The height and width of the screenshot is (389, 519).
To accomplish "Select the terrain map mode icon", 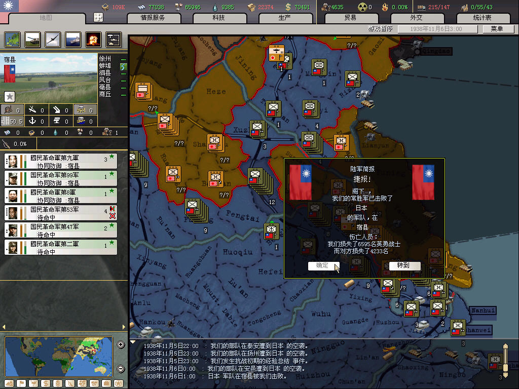I will coord(9,383).
